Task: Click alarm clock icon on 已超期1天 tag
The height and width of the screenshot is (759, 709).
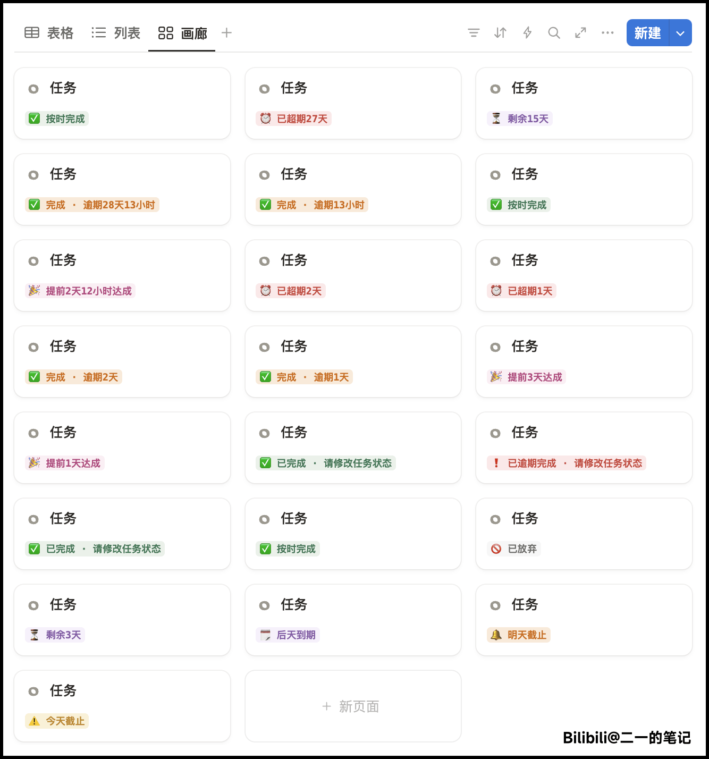Action: 496,291
